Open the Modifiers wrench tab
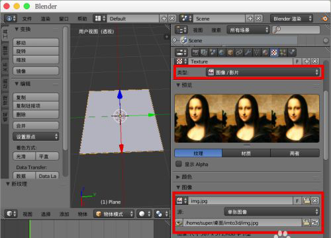The width and height of the screenshot is (331, 238). tap(248, 52)
